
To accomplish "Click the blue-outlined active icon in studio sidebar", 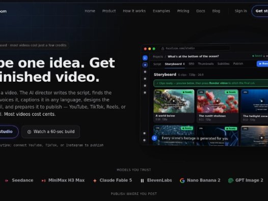I will coord(145,65).
